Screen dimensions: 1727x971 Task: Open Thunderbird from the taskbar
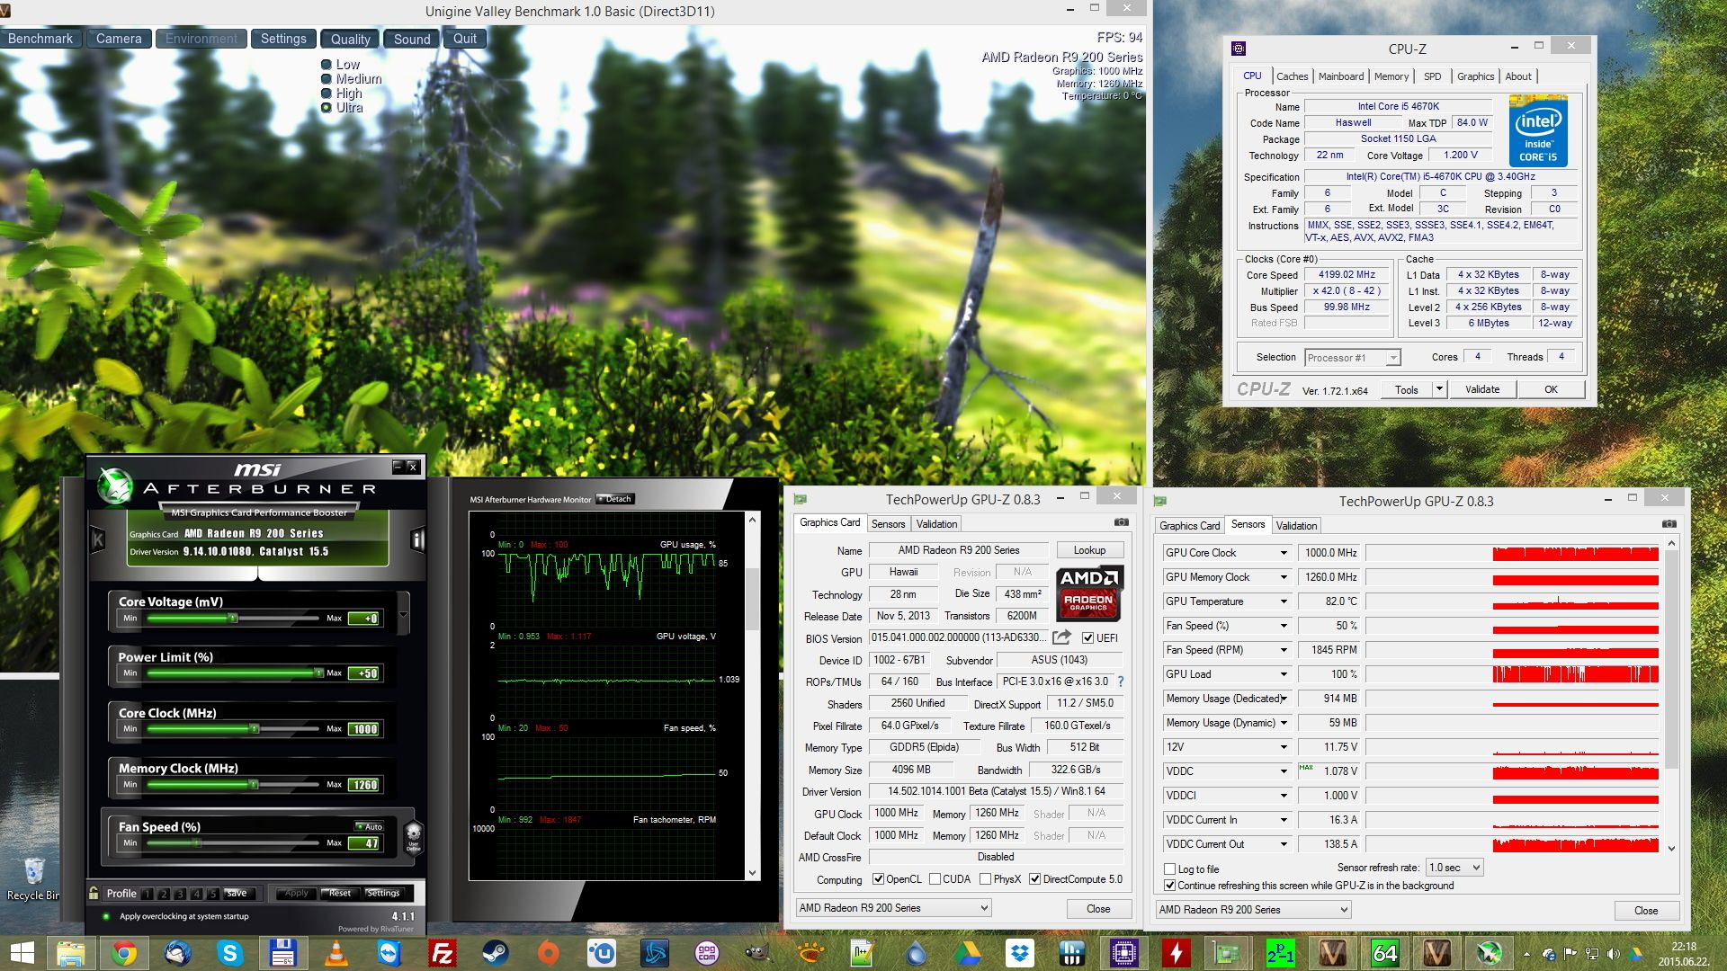177,953
